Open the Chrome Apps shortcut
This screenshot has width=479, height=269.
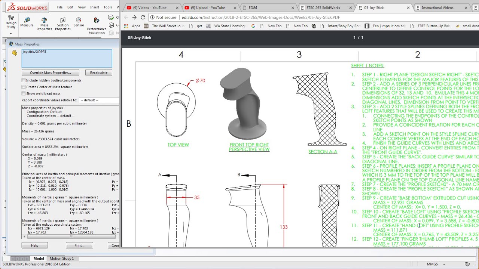132,26
